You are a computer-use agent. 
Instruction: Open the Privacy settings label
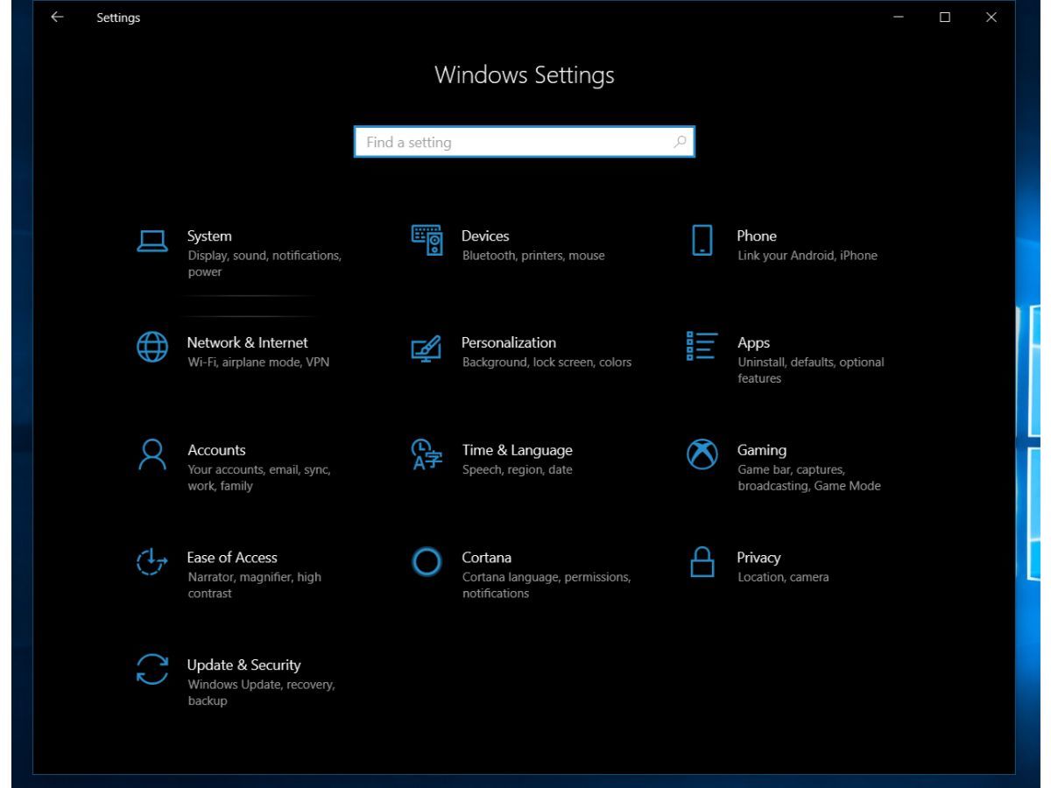click(758, 558)
